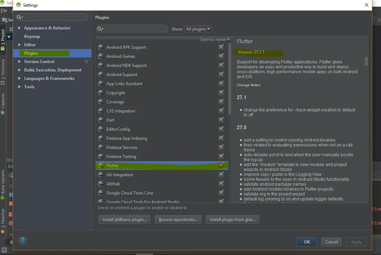This screenshot has width=381, height=255.
Task: Toggle the Android NDK Support checkbox
Action: tap(221, 65)
